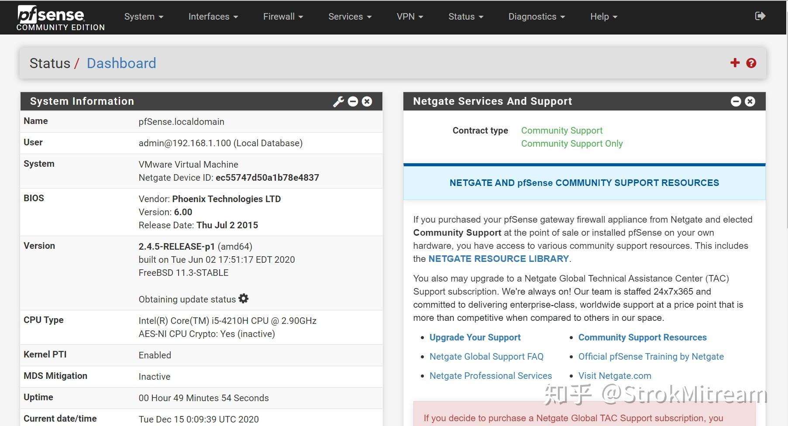The width and height of the screenshot is (788, 426).
Task: Visit Netgate.com via the link
Action: pyautogui.click(x=614, y=375)
